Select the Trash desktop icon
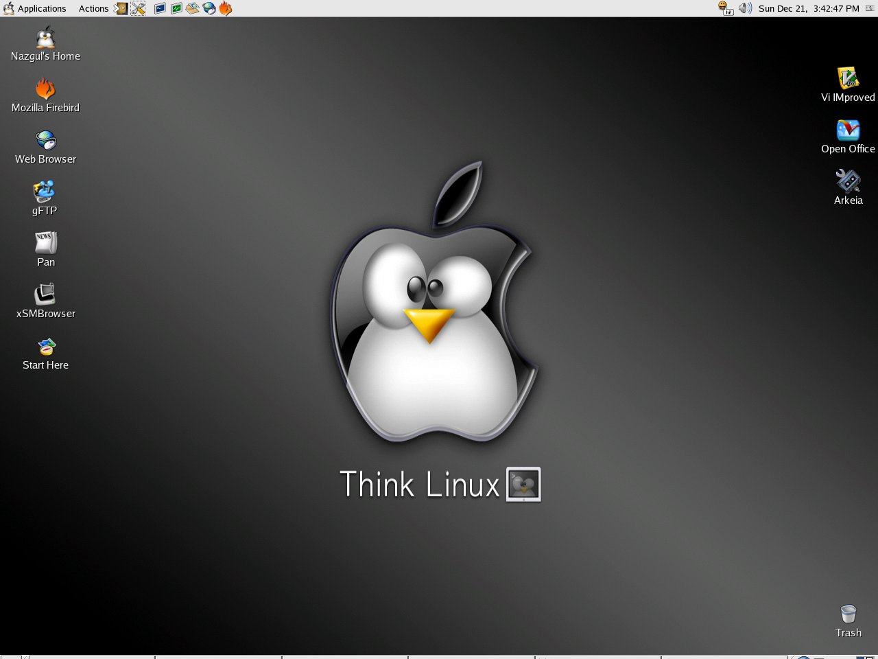The width and height of the screenshot is (878, 659). 849,614
